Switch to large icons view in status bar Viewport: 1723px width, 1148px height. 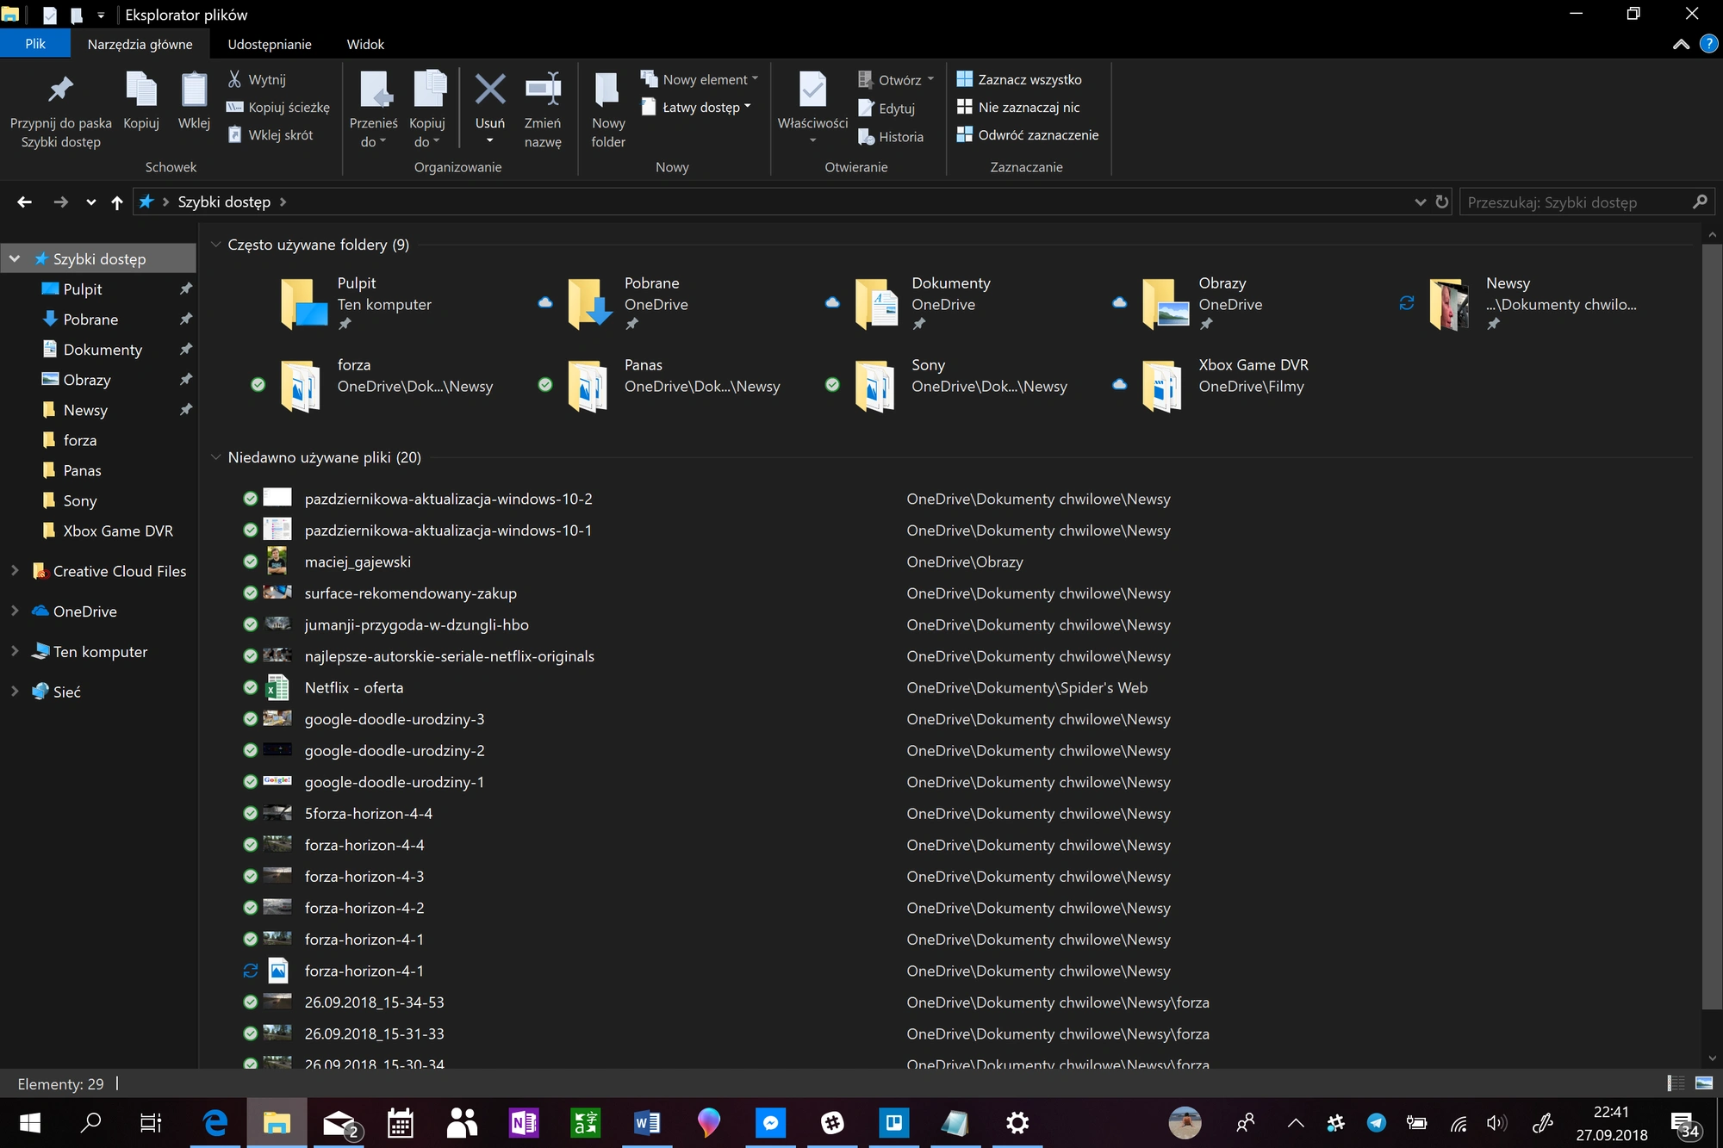pos(1703,1083)
